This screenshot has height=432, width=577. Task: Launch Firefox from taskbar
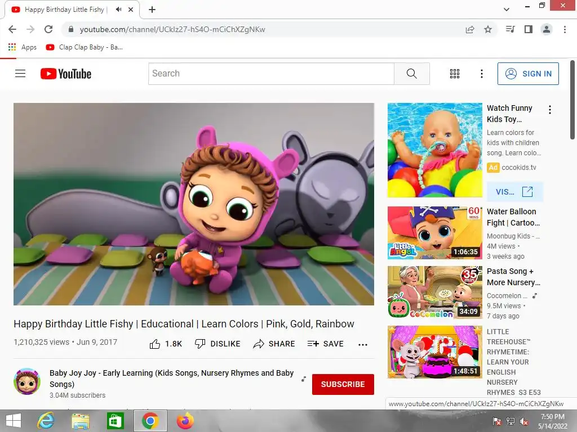click(x=185, y=421)
